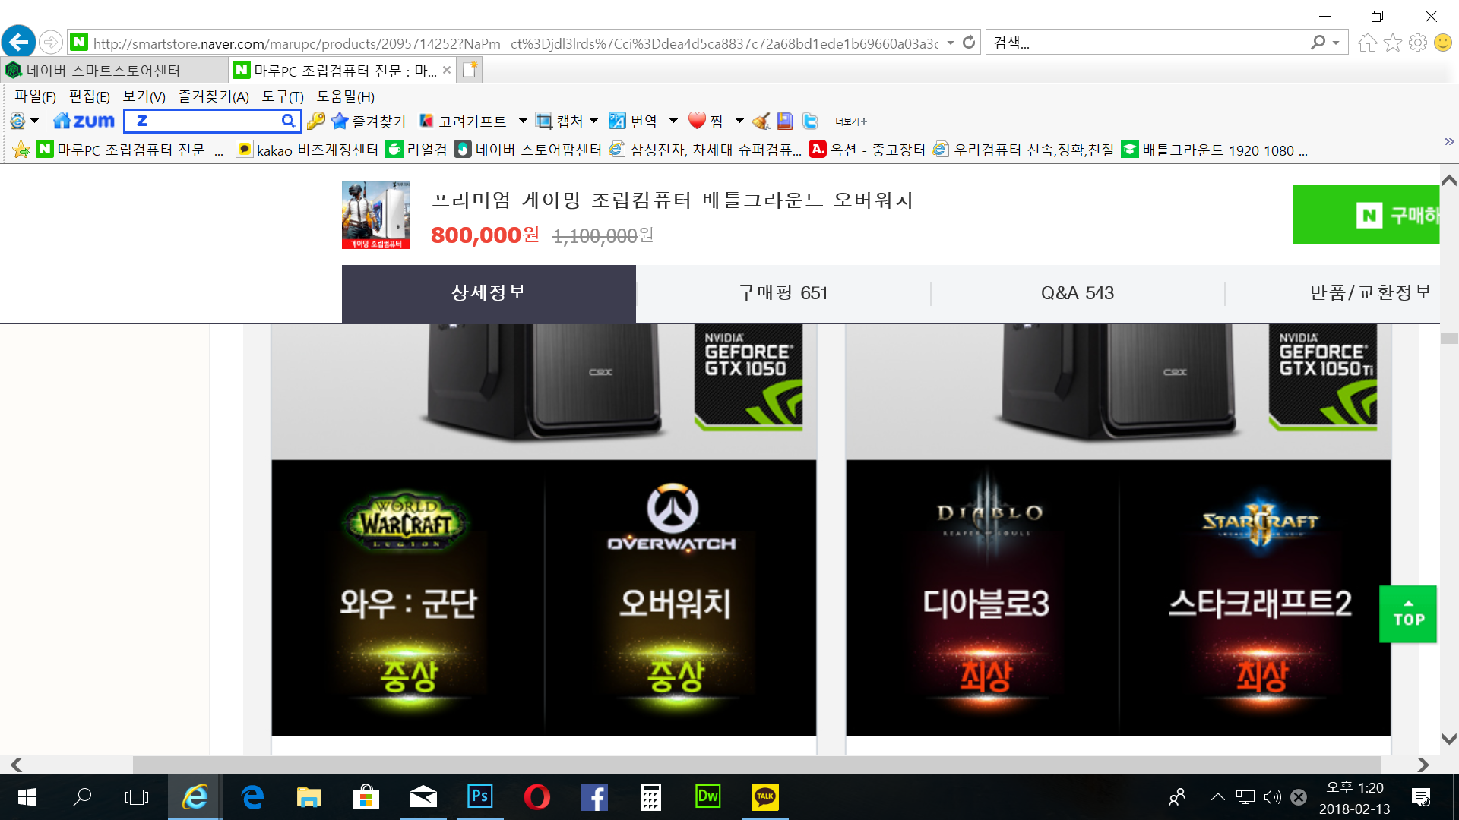Image resolution: width=1459 pixels, height=820 pixels.
Task: Expand the favorites bar overflow chevron
Action: [x=1448, y=142]
